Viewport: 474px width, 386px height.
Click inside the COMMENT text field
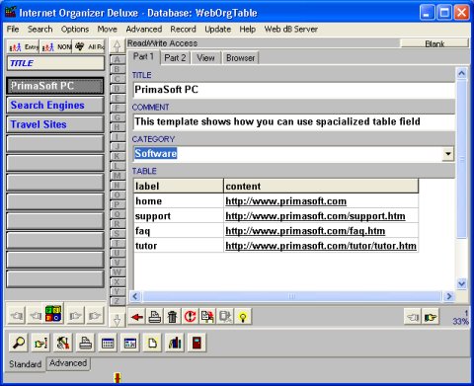pos(294,121)
